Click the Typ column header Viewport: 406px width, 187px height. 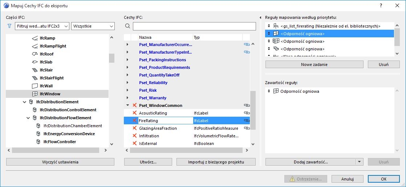point(217,37)
